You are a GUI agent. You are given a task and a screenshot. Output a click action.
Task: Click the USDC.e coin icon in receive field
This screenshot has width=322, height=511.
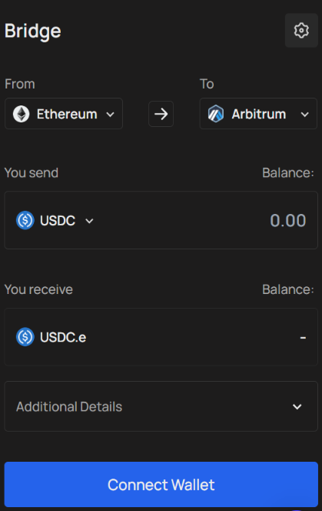tap(25, 336)
